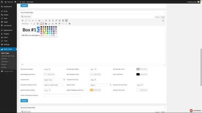Viewport: 202px width, 113px height.
Task: Remove link in First Content Box toolbar
Action: [x=60, y=20]
